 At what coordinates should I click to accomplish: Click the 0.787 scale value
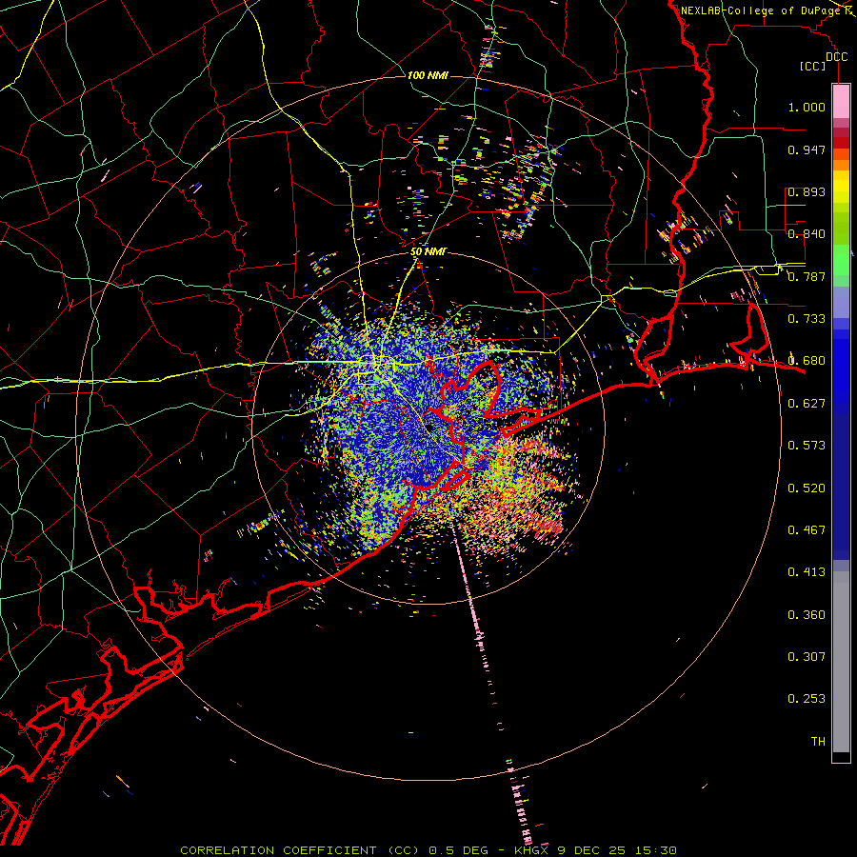[x=807, y=276]
